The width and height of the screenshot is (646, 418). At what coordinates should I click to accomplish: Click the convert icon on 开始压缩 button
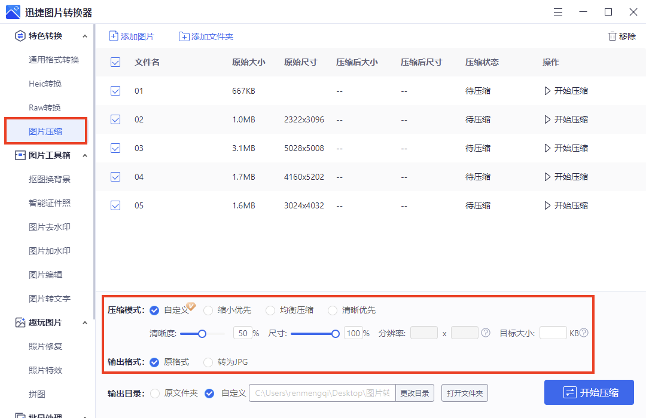click(x=569, y=392)
